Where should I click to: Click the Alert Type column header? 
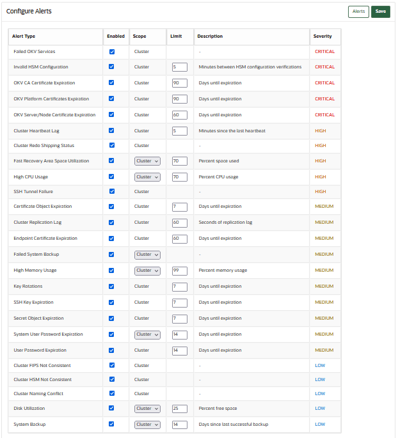[24, 36]
